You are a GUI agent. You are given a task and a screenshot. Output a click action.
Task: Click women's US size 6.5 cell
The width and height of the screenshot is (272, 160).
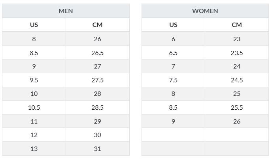point(173,53)
